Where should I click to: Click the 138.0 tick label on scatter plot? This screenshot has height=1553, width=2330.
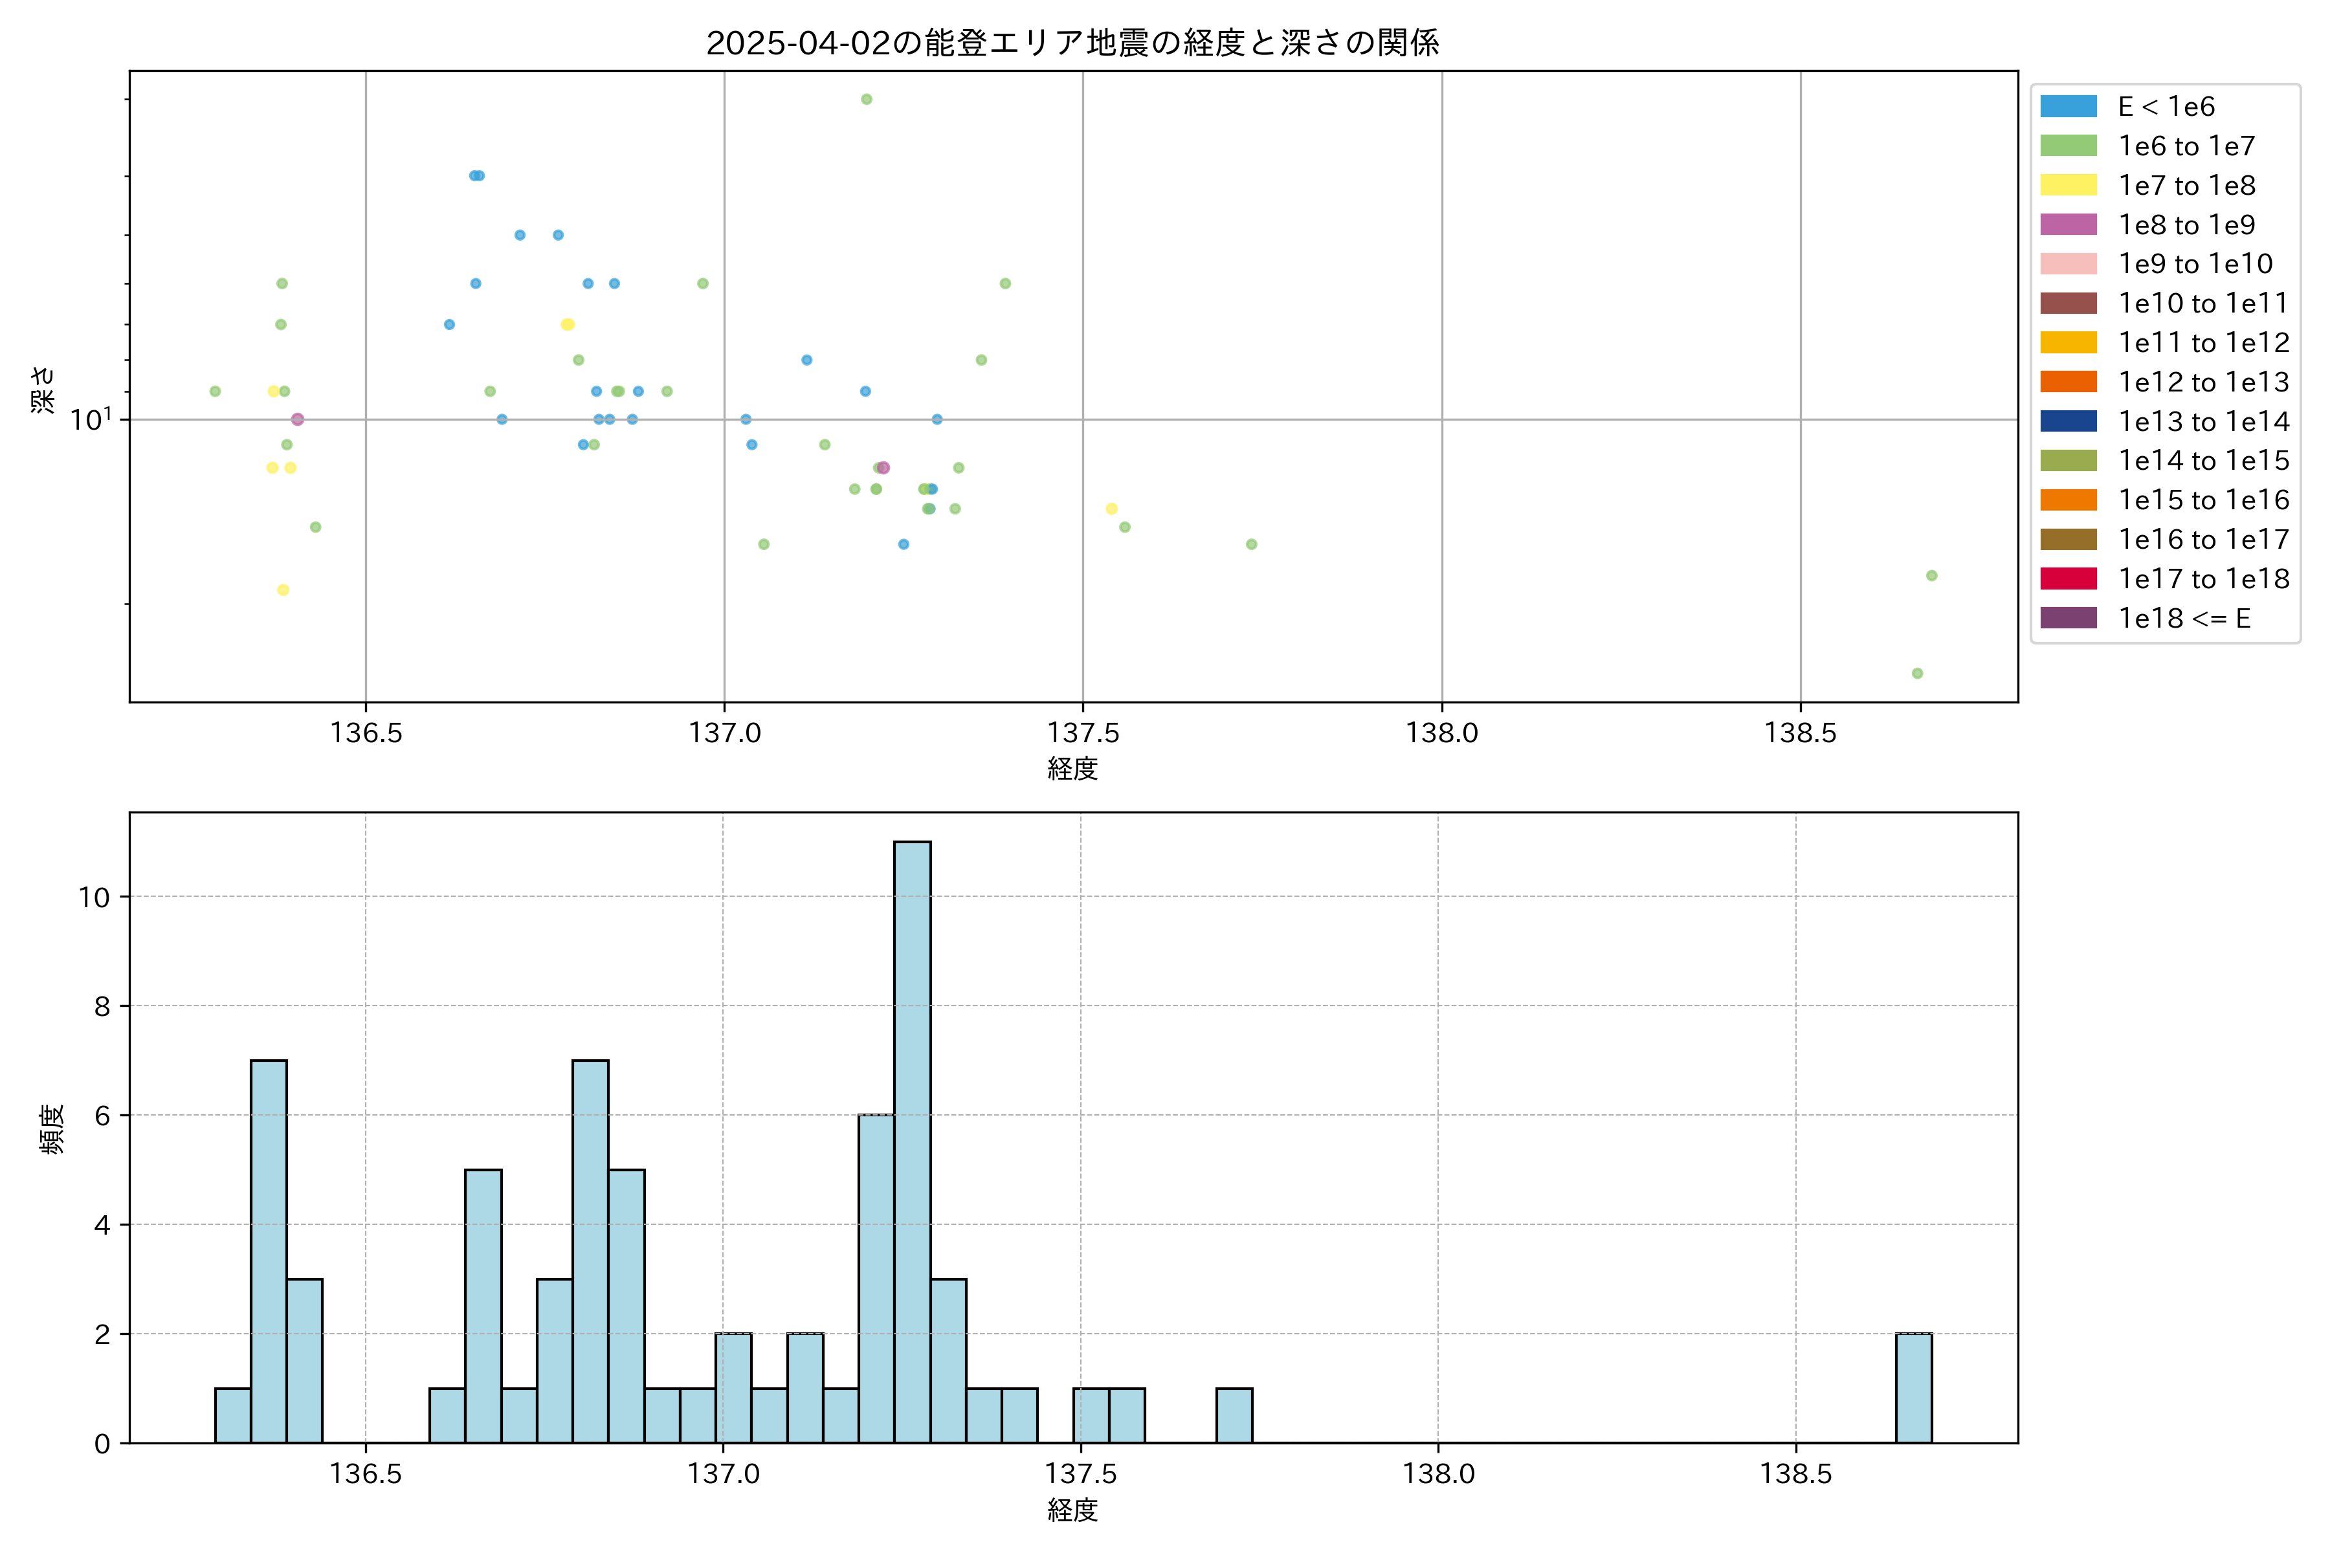[x=1441, y=733]
